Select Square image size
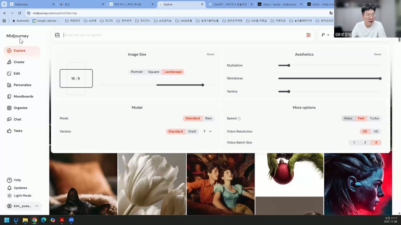Image resolution: width=401 pixels, height=225 pixels. tap(154, 72)
